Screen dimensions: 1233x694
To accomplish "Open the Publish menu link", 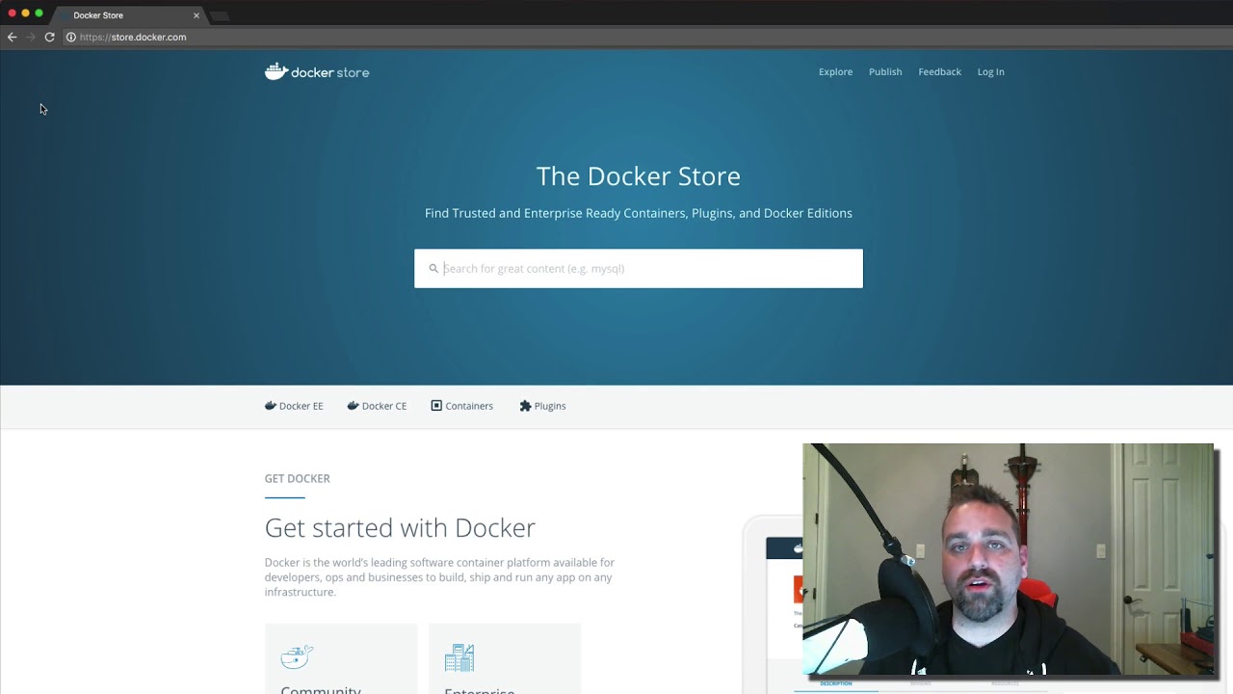I will point(885,72).
